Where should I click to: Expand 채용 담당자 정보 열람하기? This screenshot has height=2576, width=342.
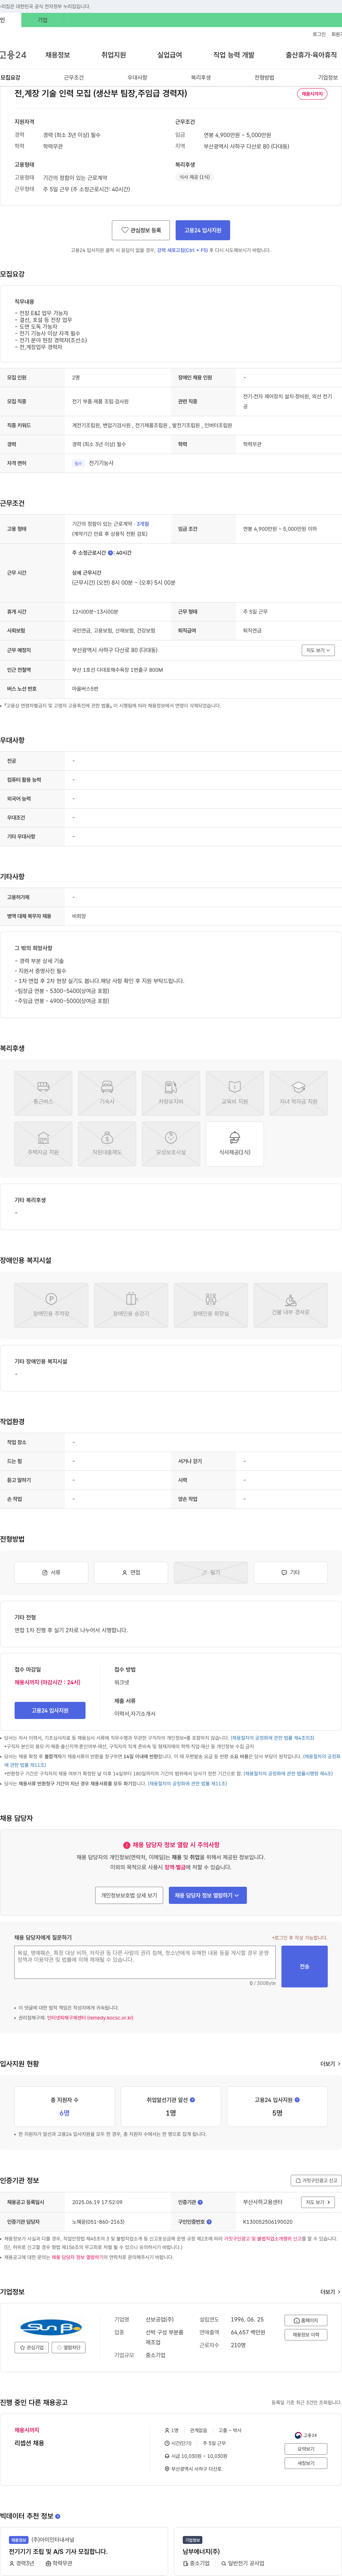click(x=207, y=1895)
